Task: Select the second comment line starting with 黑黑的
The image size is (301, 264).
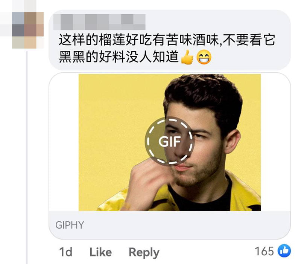Action: click(119, 57)
